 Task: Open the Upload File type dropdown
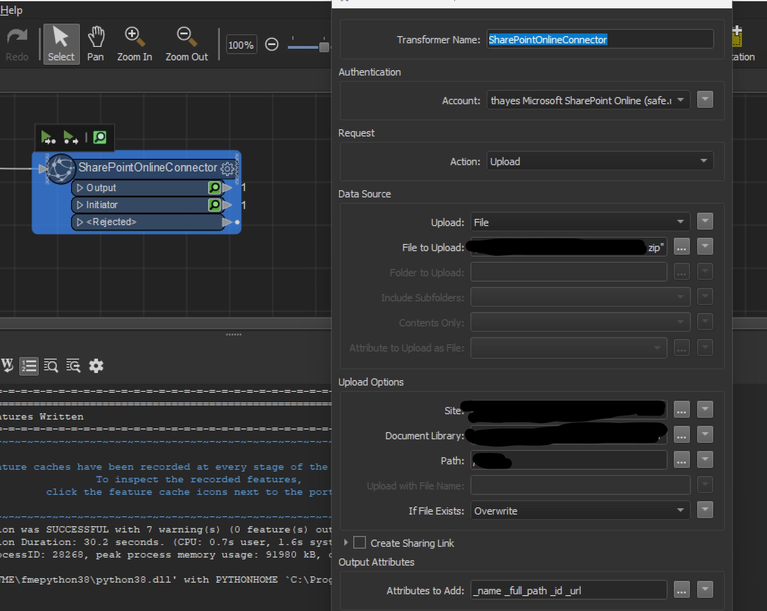click(580, 222)
